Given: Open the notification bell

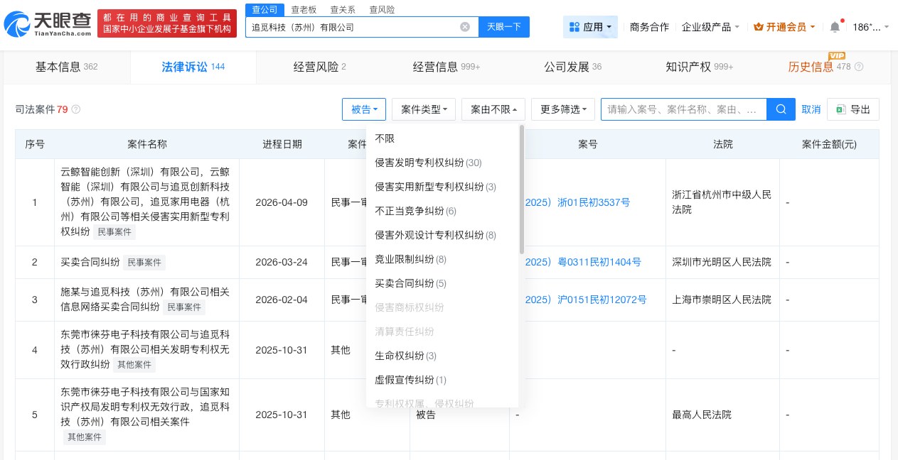Looking at the screenshot, I should [x=835, y=28].
